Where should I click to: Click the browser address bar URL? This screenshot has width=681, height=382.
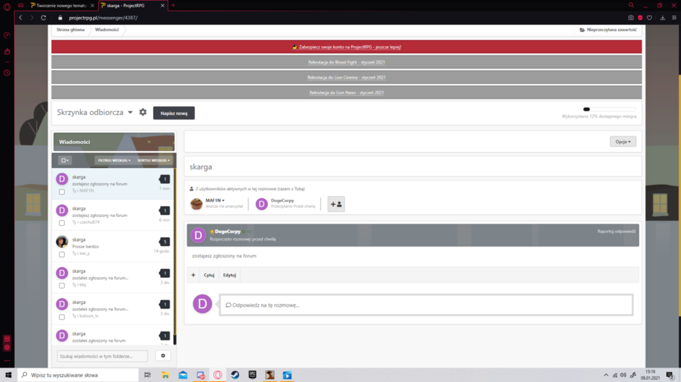click(x=104, y=18)
